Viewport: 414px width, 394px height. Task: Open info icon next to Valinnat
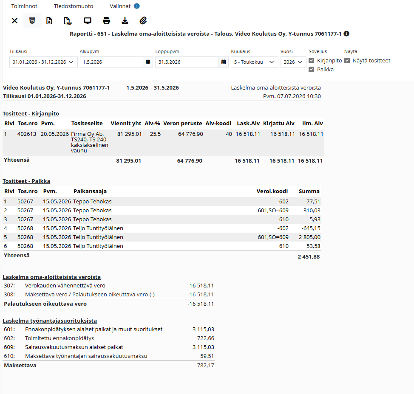coord(137,6)
